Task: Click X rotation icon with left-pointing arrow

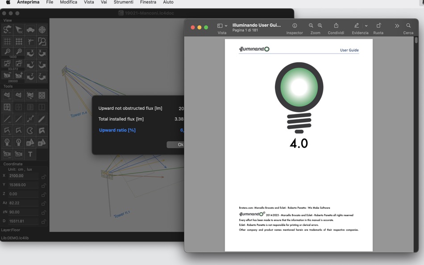Action: click(30, 53)
